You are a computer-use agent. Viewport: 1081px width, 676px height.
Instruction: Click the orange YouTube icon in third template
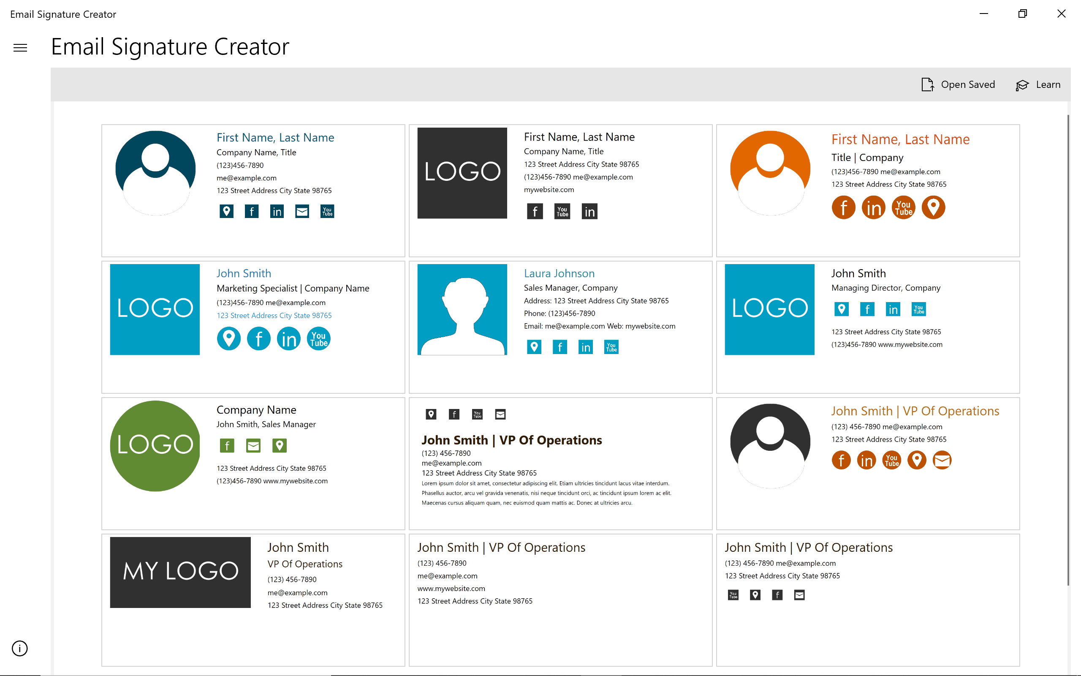(x=903, y=208)
